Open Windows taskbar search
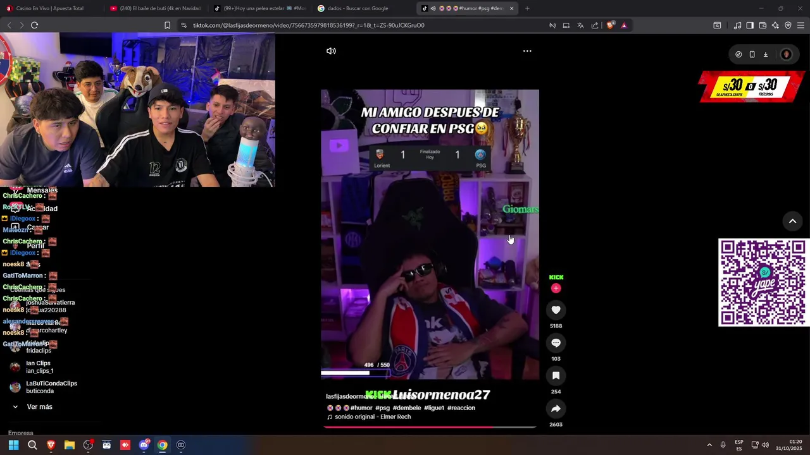 click(x=32, y=445)
